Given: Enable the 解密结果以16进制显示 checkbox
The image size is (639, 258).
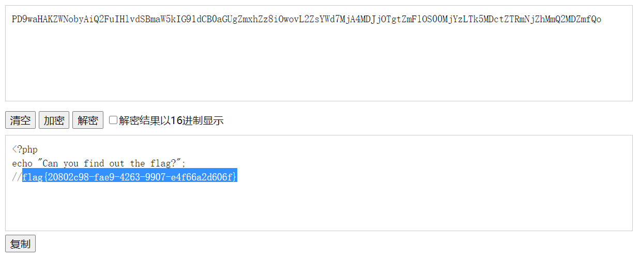Looking at the screenshot, I should (x=113, y=120).
